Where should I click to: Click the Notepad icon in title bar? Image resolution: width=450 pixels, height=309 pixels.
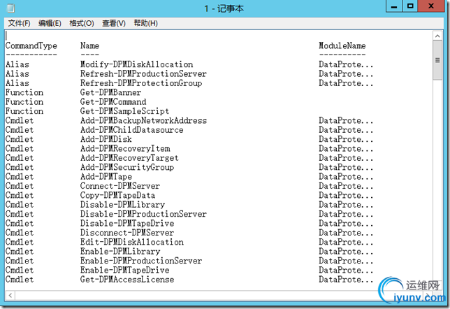(10, 8)
